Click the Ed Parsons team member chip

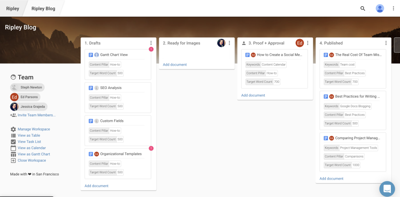25,97
